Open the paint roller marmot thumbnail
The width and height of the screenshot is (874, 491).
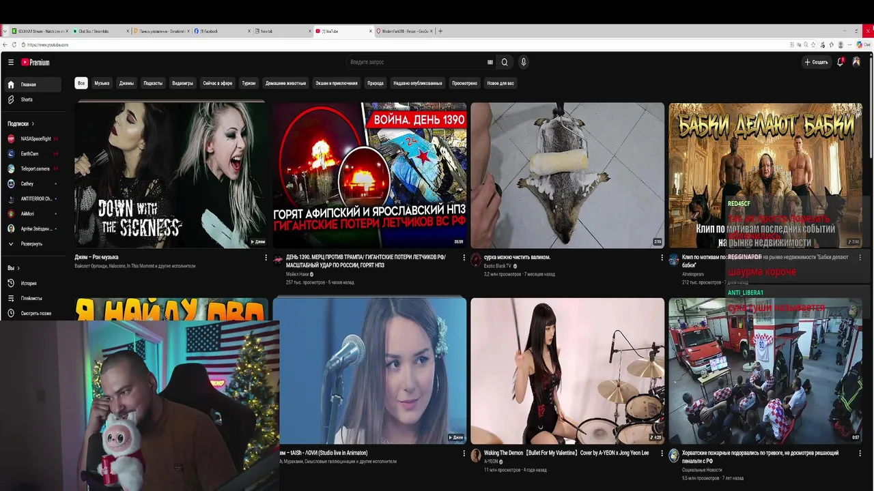(x=567, y=175)
